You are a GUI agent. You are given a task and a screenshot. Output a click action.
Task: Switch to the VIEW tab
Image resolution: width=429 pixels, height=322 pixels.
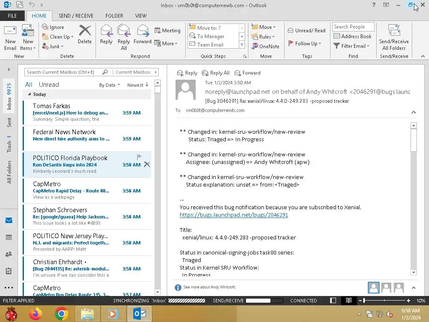tap(141, 16)
